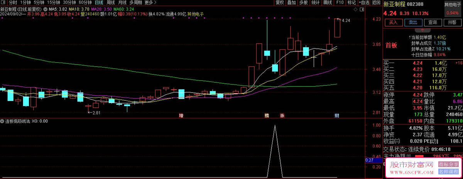463x179 pixels.
Task: Click the layout panel icon left of 分时
Action: click(x=3, y=2)
